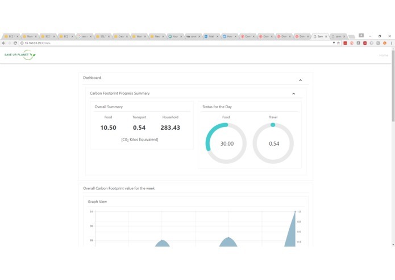The width and height of the screenshot is (395, 280).
Task: Switch to the 'New' tab
Action: [x=156, y=36]
